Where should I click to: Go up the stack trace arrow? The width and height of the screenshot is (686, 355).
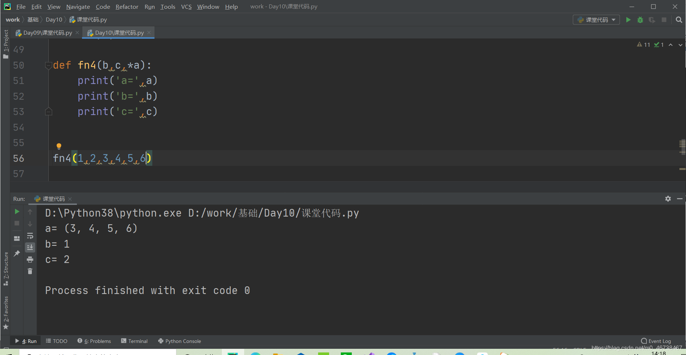pos(30,212)
